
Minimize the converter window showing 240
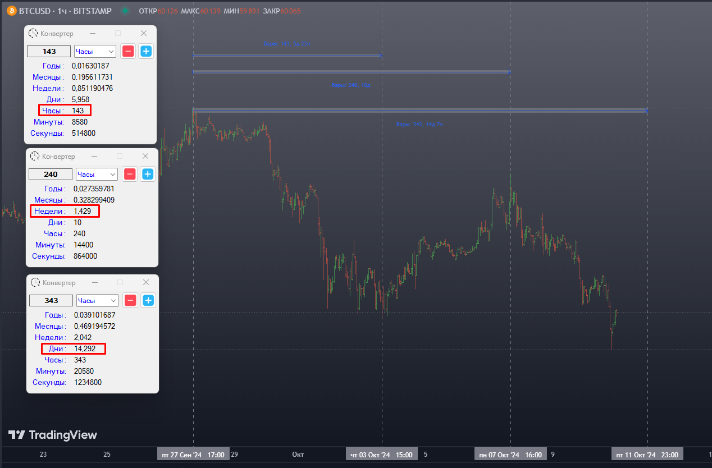coord(94,156)
